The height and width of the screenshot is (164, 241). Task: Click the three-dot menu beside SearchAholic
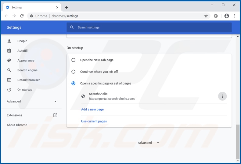[222, 96]
